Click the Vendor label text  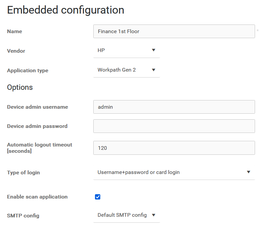coord(16,51)
